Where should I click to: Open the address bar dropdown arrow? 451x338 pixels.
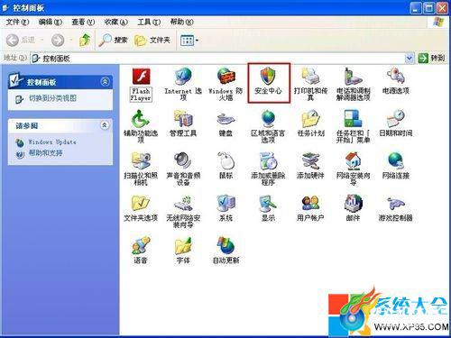410,58
